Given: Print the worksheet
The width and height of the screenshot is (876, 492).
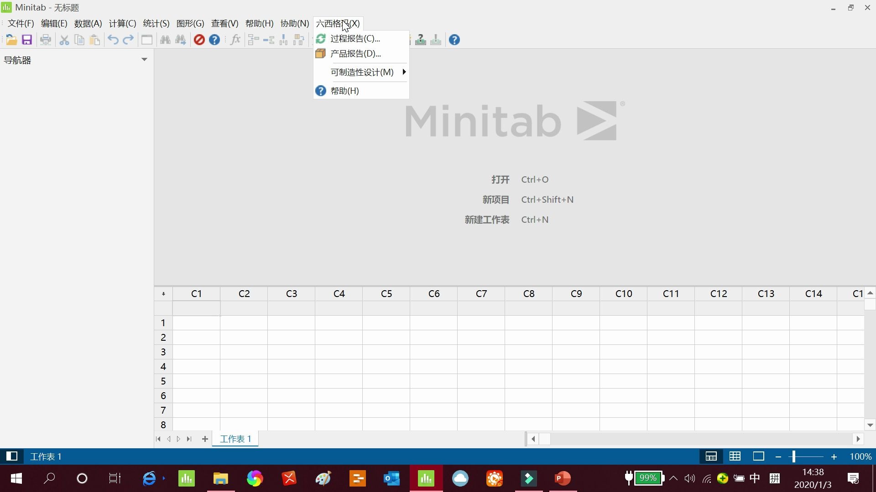Looking at the screenshot, I should (x=46, y=40).
